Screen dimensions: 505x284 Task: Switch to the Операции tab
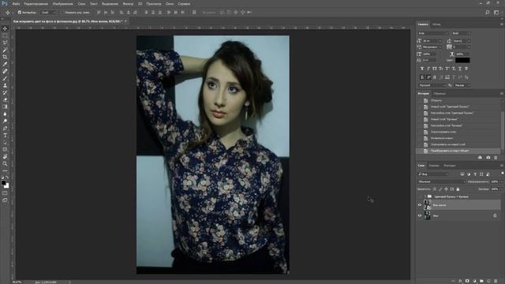(x=440, y=94)
